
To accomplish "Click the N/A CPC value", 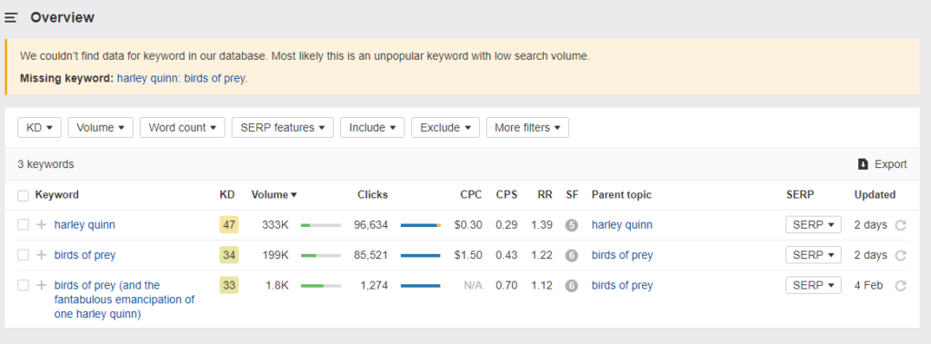I will coord(473,285).
